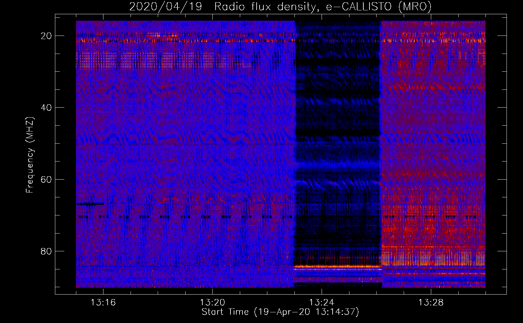Select the "Frequency (MHZ)" y-axis label
Viewport: 523px width, 323px height.
[30, 155]
